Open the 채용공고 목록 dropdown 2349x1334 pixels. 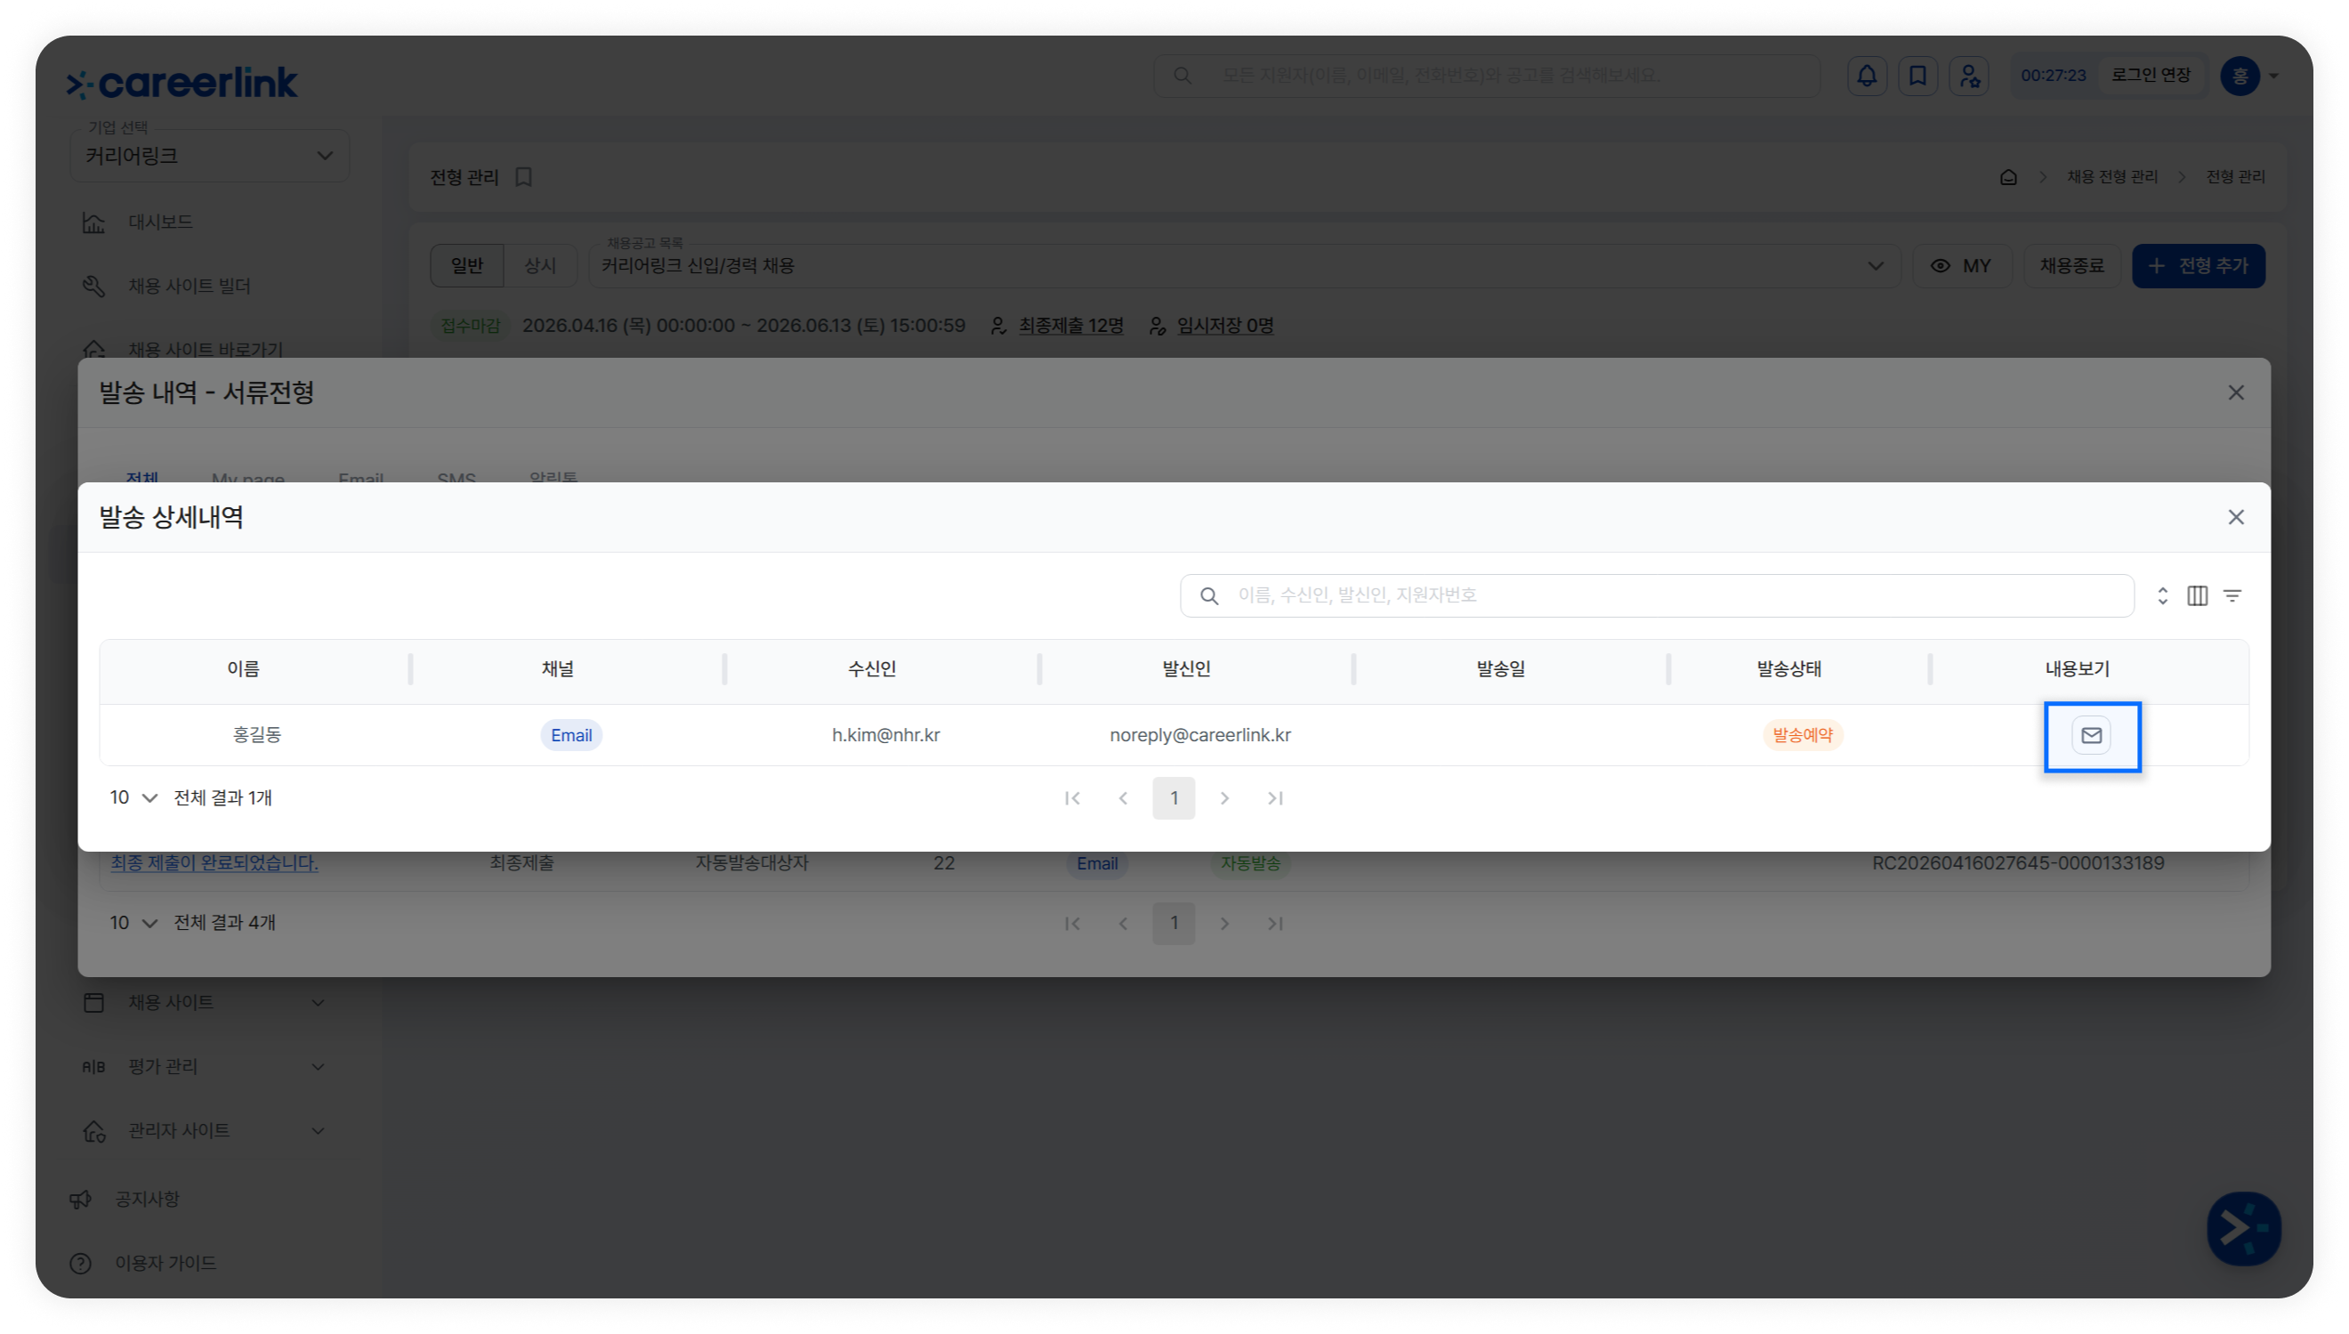1243,267
